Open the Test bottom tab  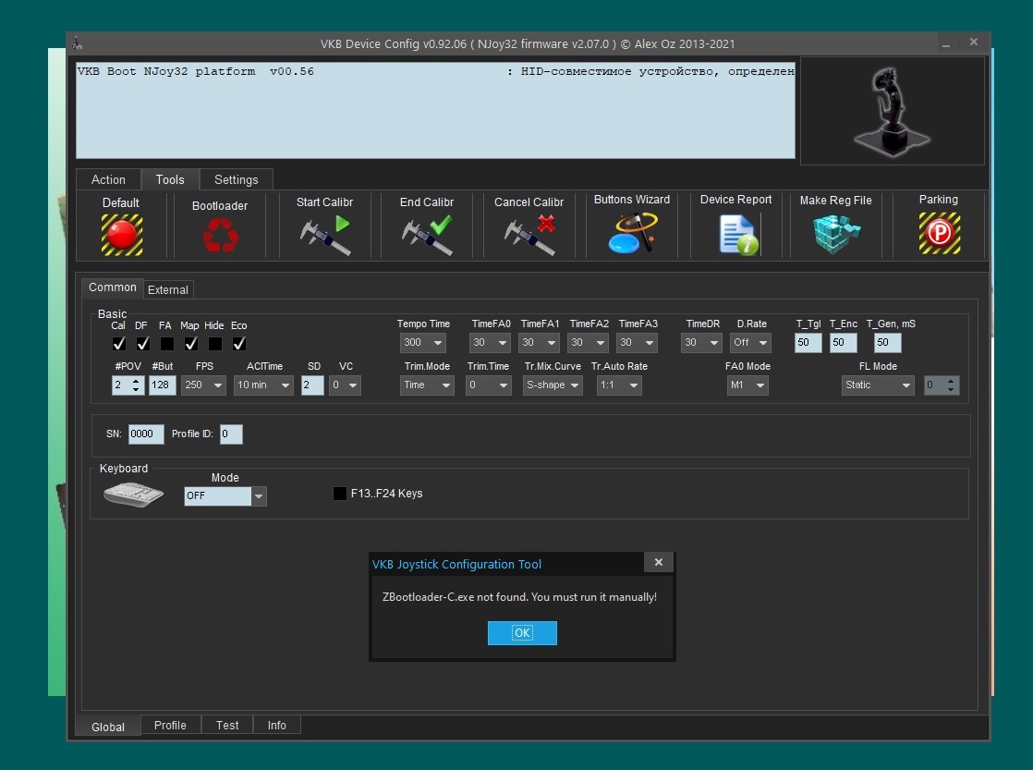coord(227,726)
